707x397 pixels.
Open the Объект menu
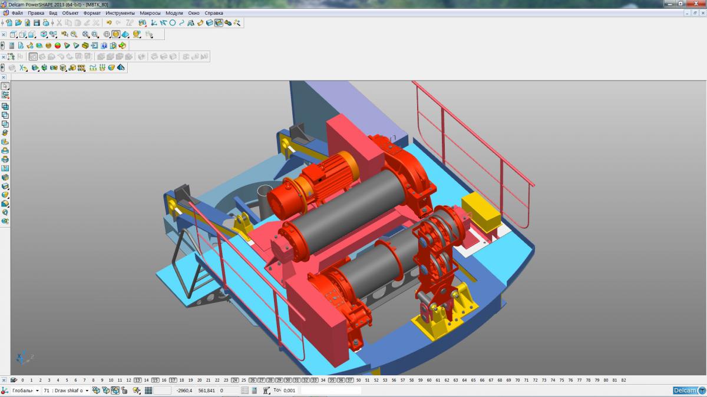[71, 13]
